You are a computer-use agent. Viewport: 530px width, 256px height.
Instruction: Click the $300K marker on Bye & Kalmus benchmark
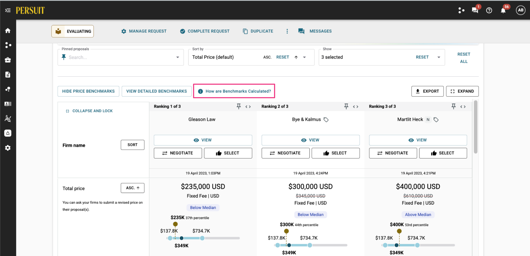click(286, 231)
